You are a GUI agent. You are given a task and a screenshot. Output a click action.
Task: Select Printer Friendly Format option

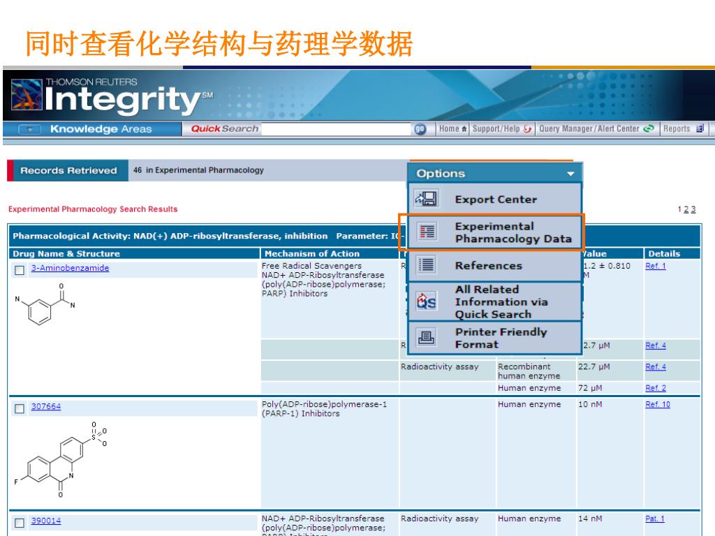[495, 338]
